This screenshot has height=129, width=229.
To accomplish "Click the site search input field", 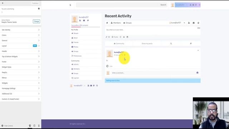I will (117, 5).
